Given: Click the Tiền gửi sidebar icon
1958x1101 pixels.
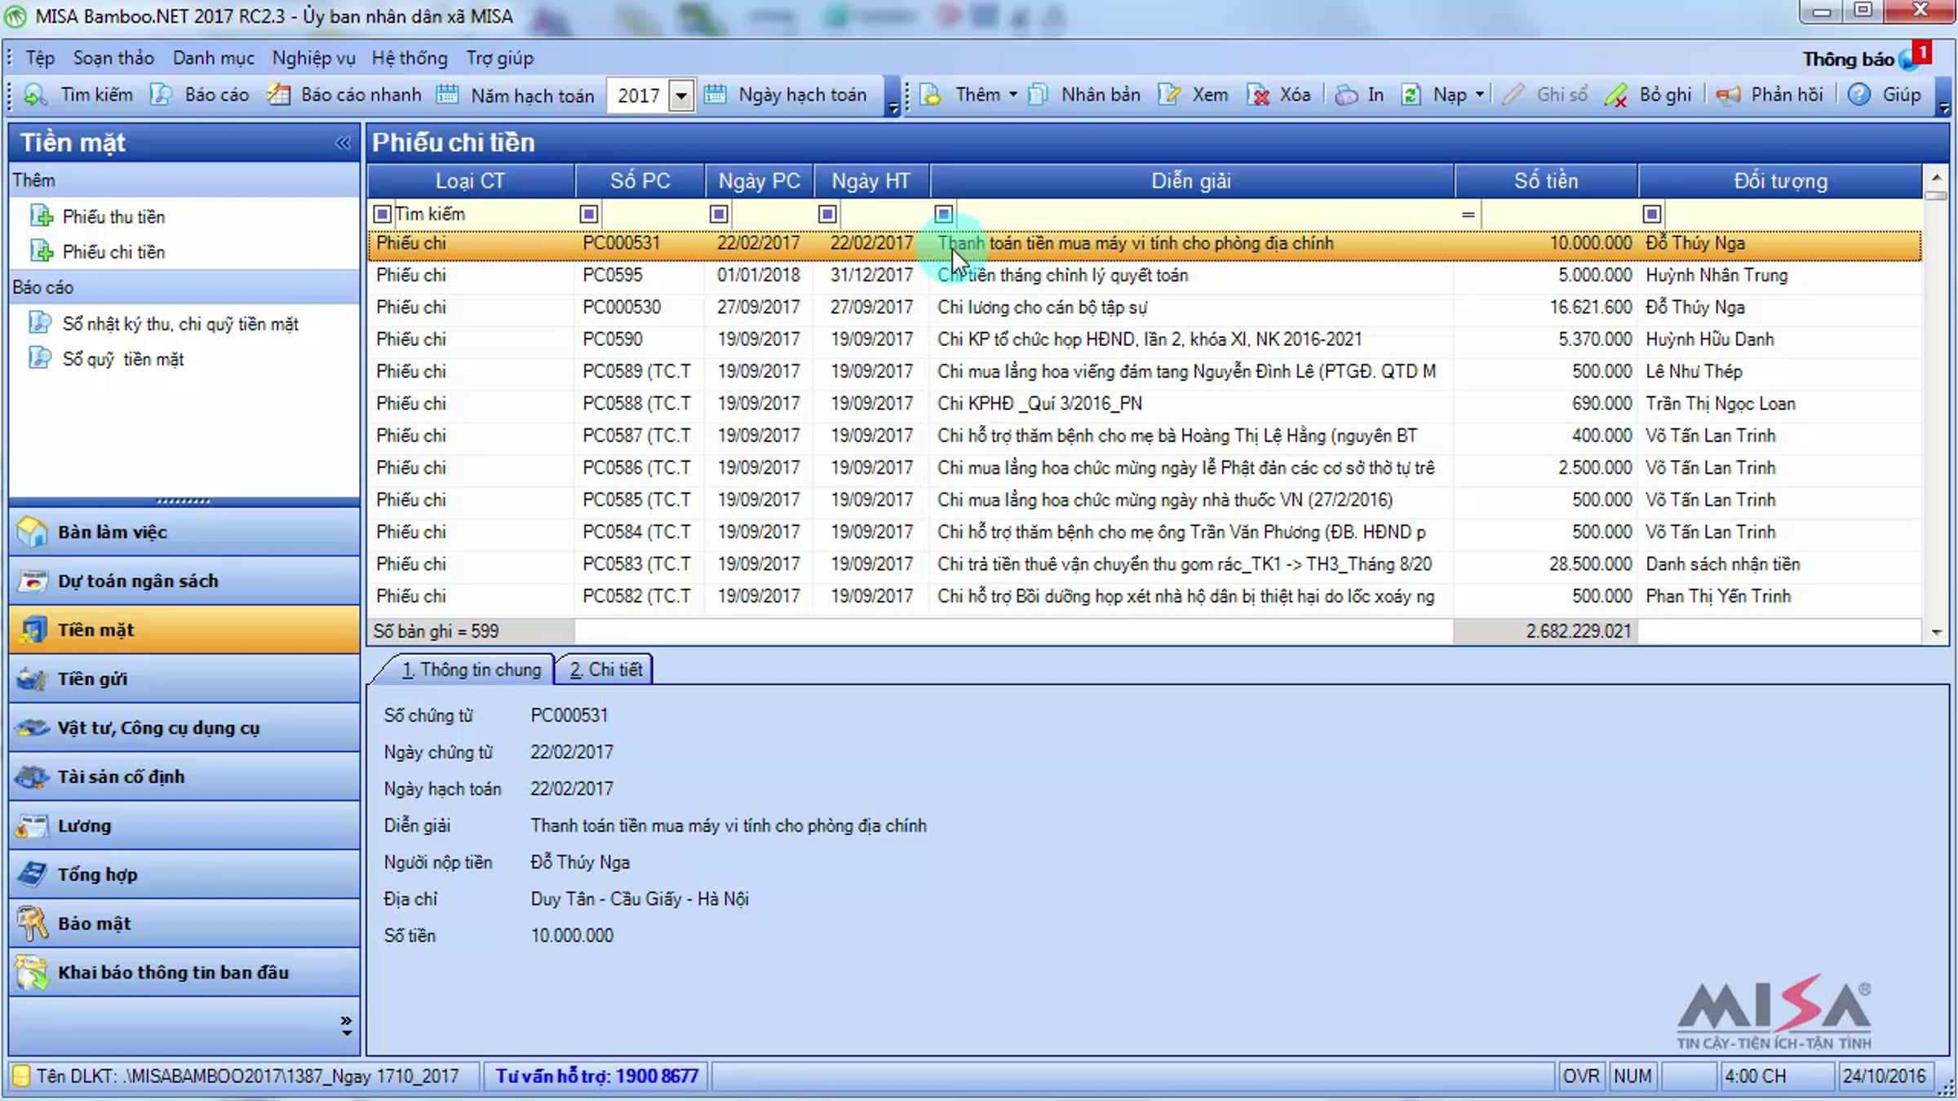Looking at the screenshot, I should click(x=33, y=679).
